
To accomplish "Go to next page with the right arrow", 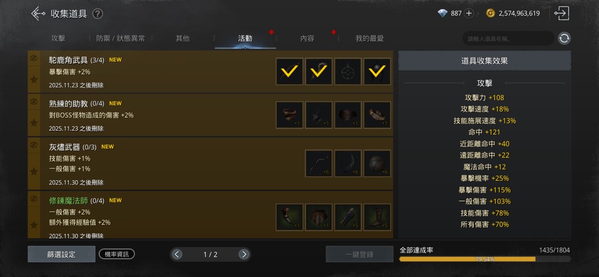I will pyautogui.click(x=244, y=255).
